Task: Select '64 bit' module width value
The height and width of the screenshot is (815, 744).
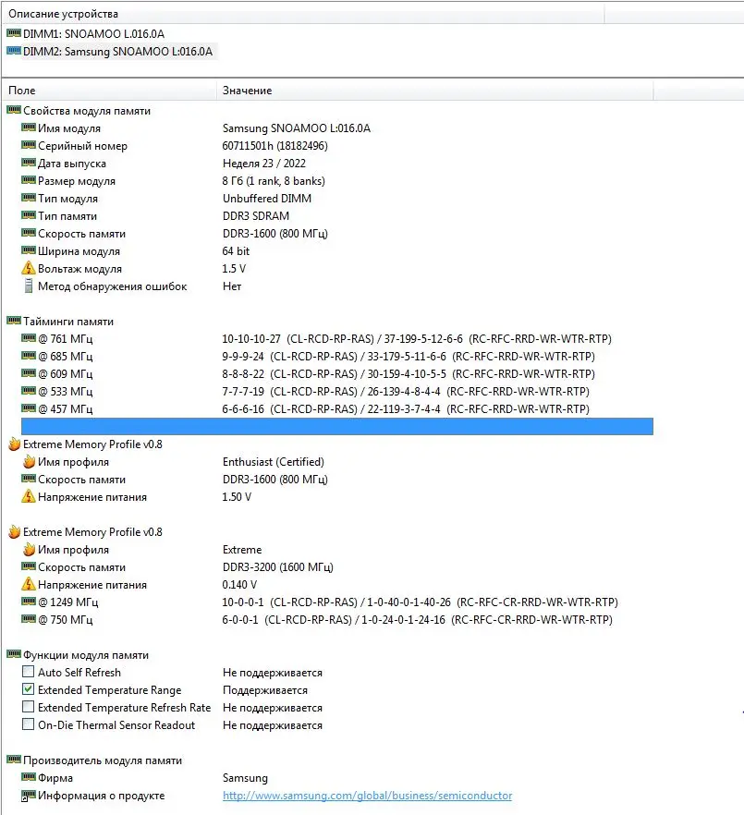Action: 236,251
